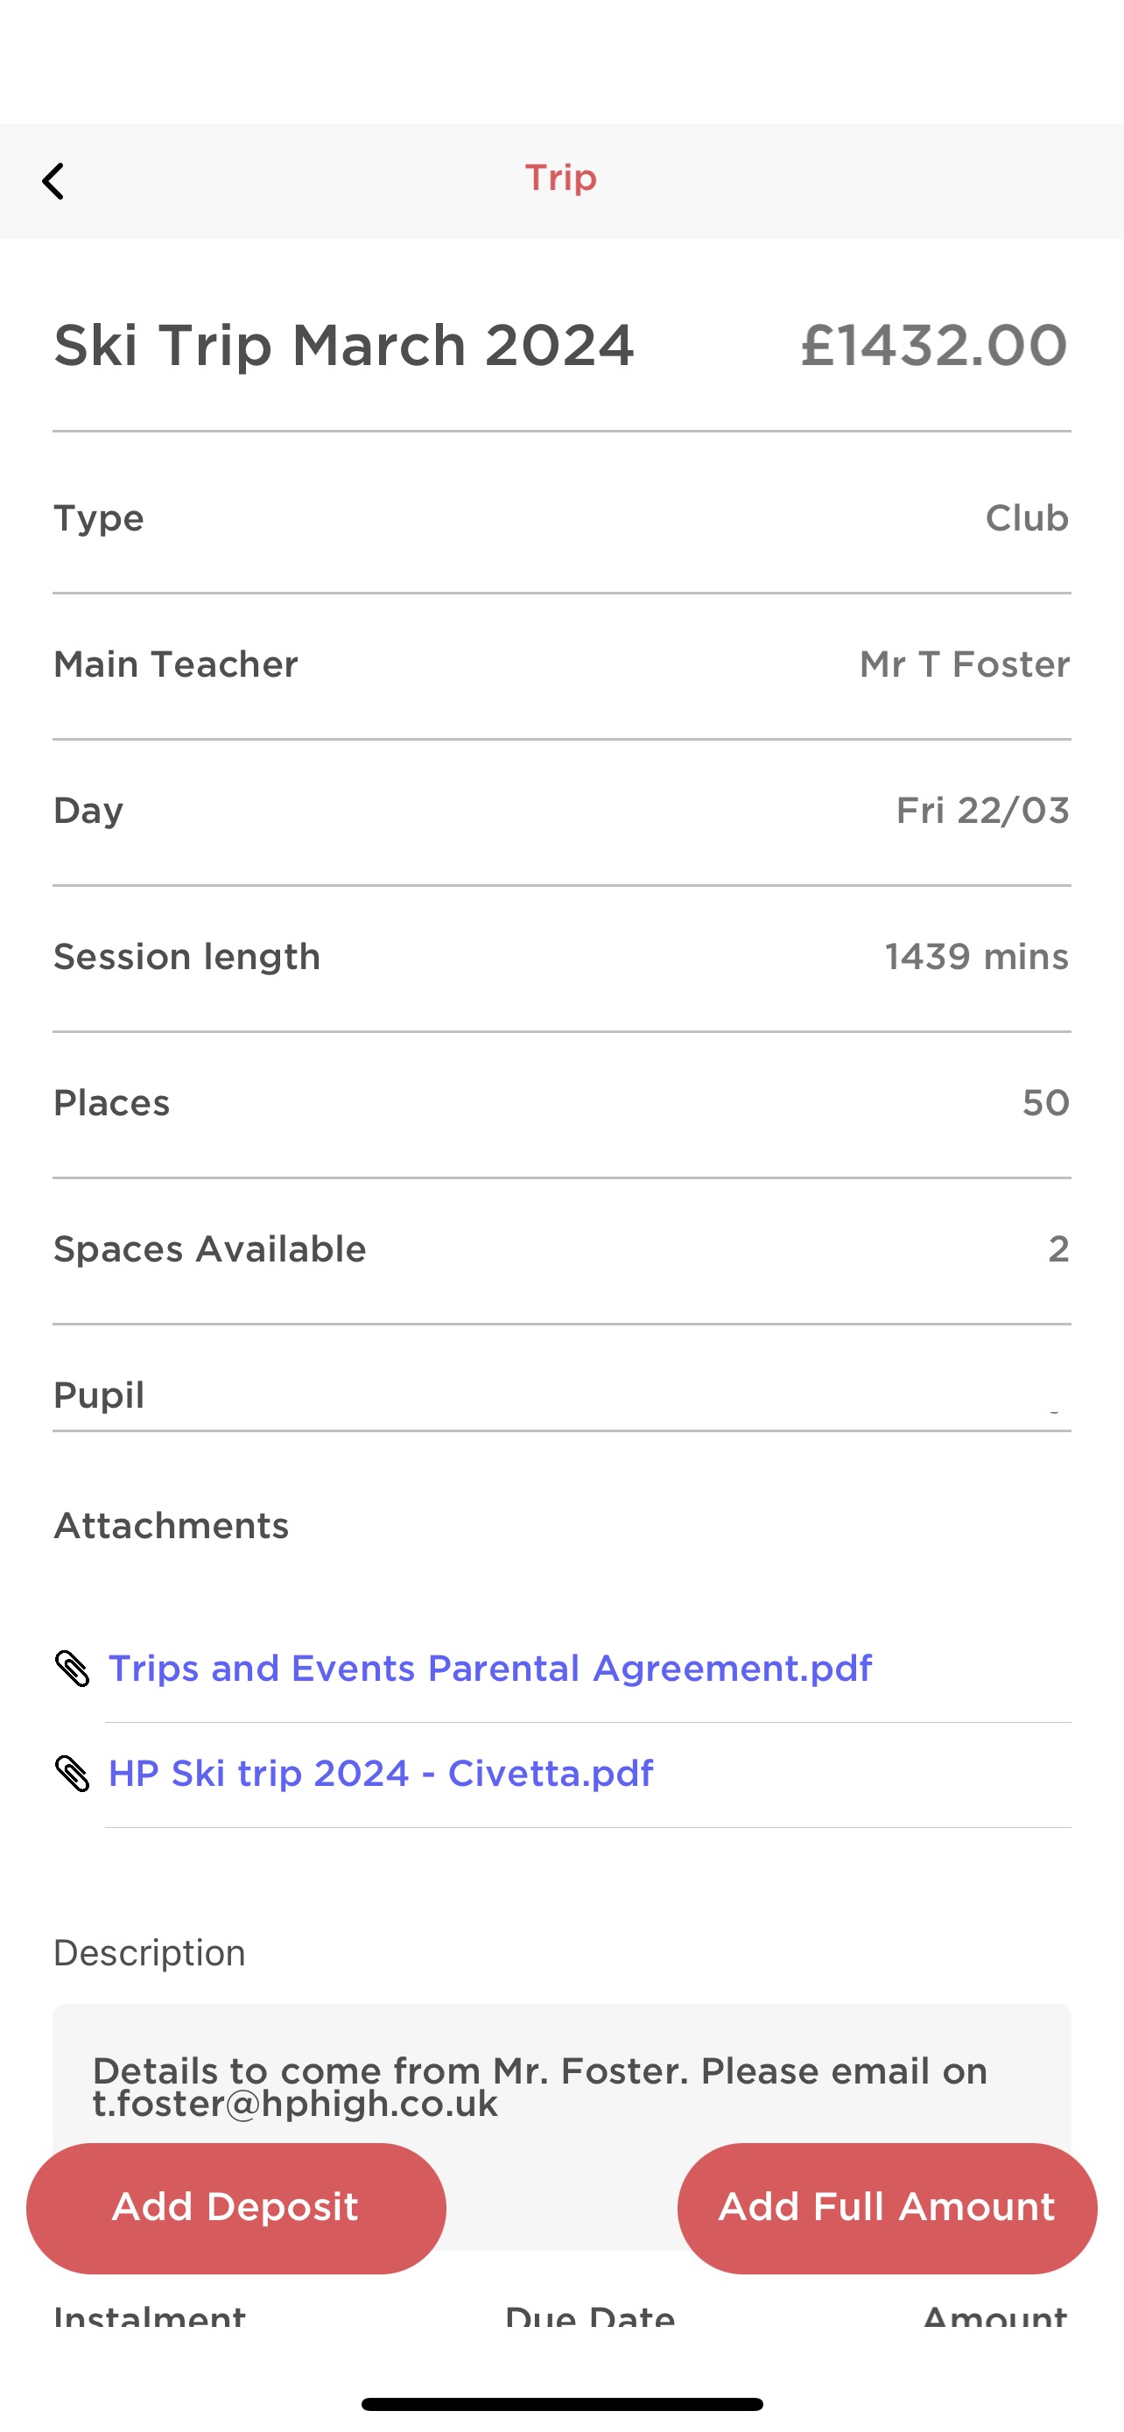
Task: Tap the Spaces Available value
Action: (1058, 1249)
